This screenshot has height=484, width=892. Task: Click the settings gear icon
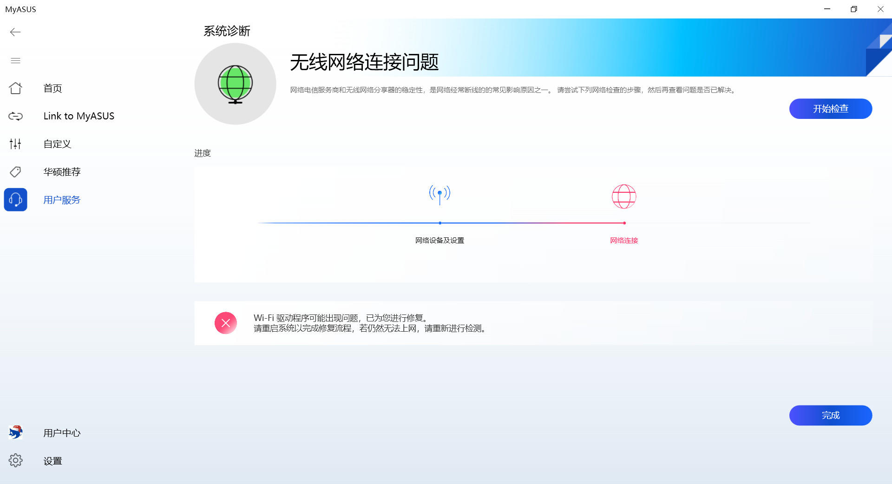pos(15,460)
